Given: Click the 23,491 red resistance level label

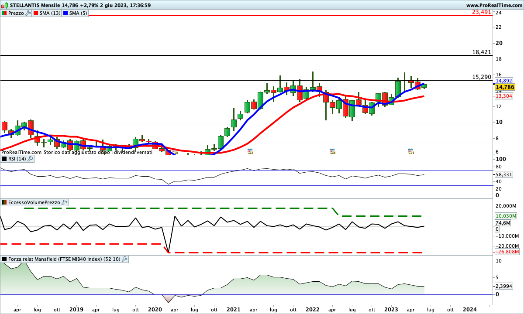Looking at the screenshot, I should click(x=482, y=13).
